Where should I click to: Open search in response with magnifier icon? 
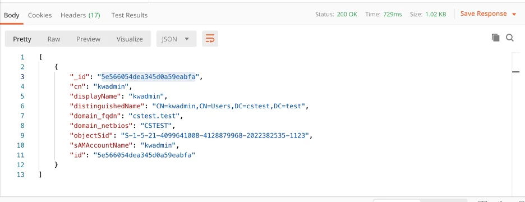(510, 38)
